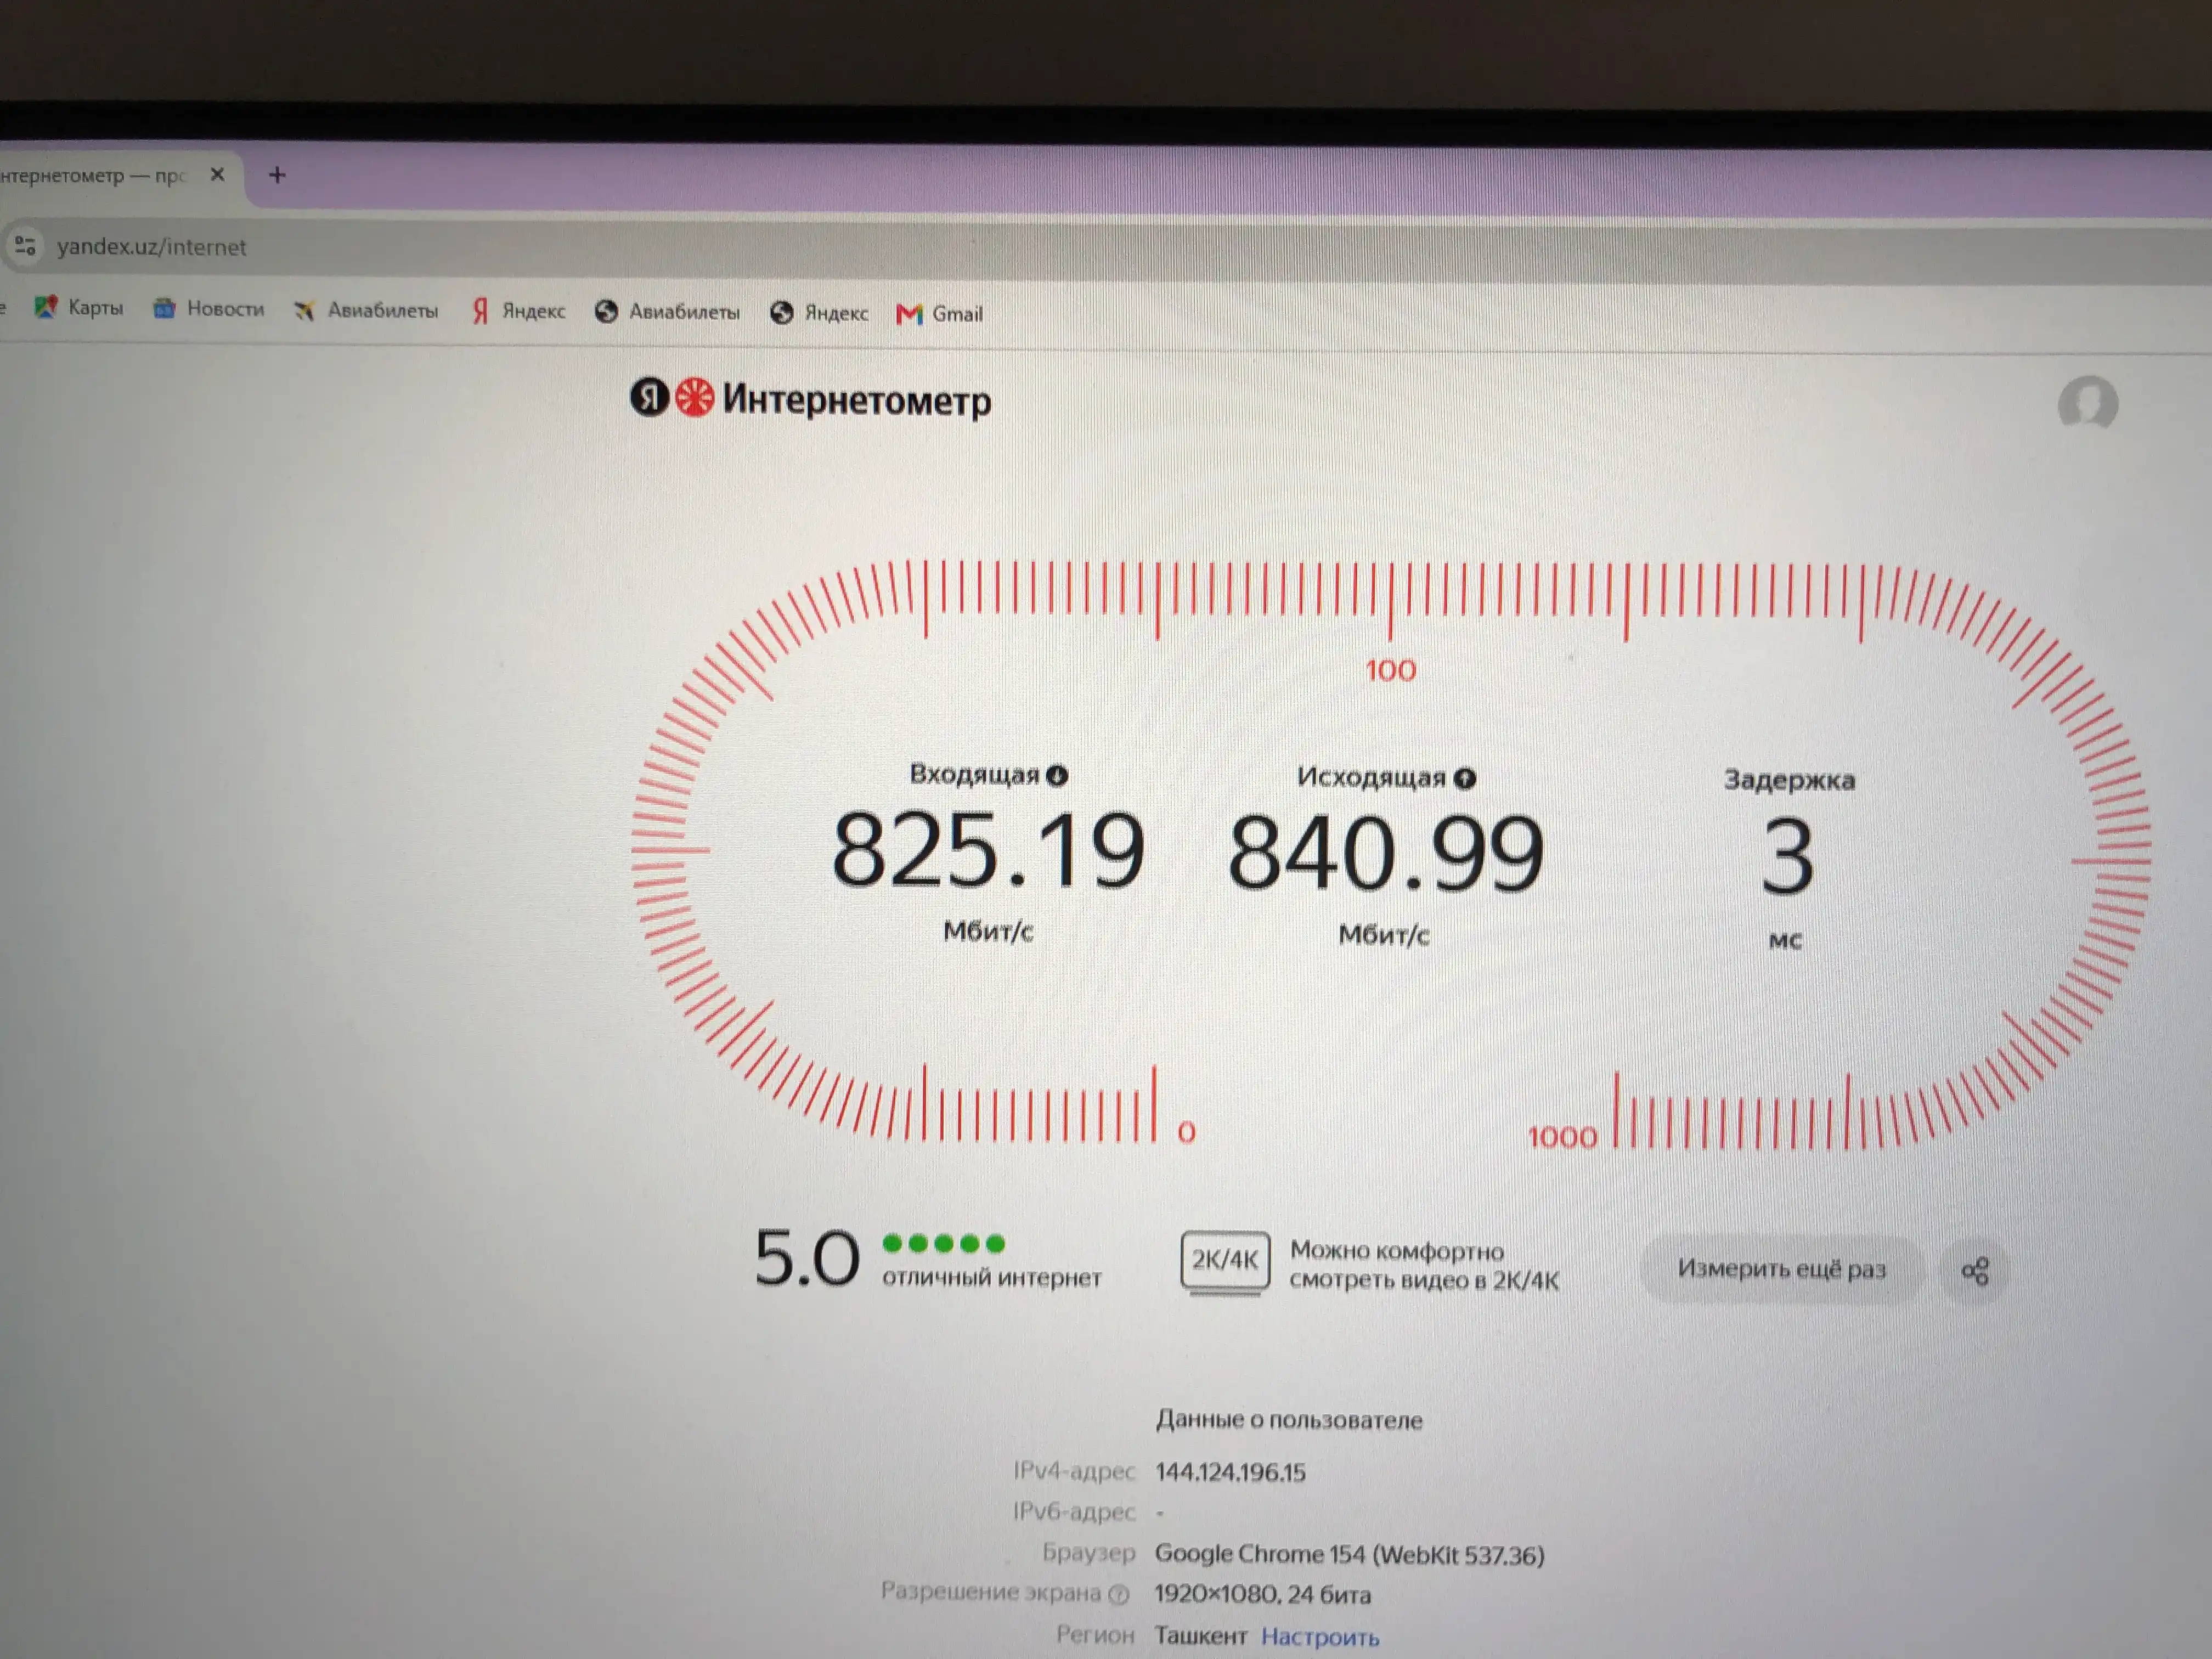The width and height of the screenshot is (2212, 1659).
Task: Click the Настроить region link
Action: [x=1320, y=1637]
